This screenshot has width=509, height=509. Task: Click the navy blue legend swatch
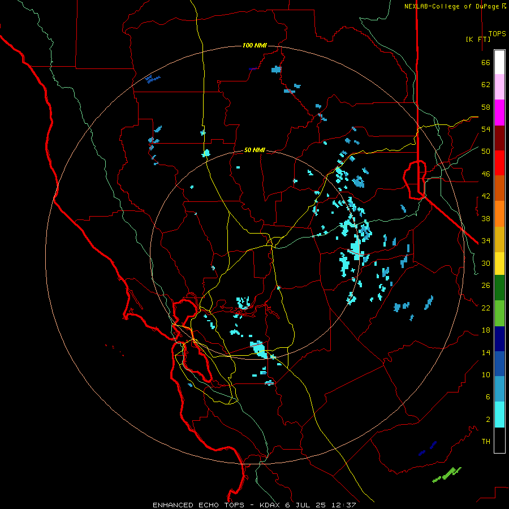point(499,339)
